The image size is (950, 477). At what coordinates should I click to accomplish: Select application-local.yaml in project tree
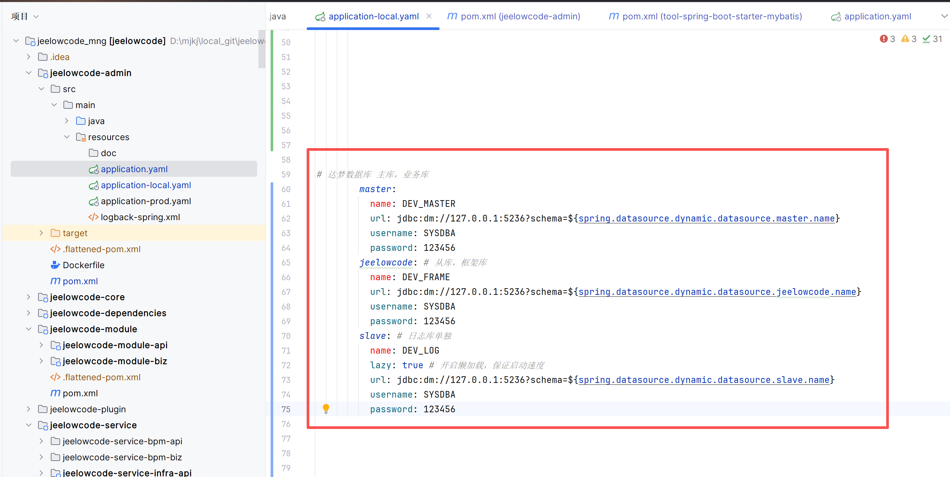pyautogui.click(x=146, y=185)
